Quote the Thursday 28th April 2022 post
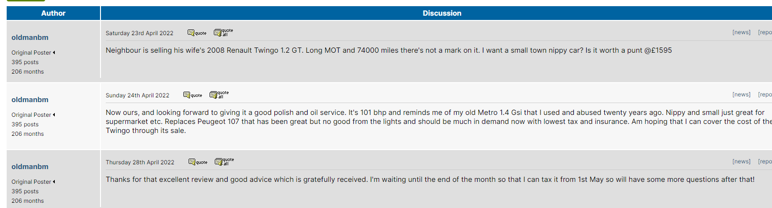 click(198, 162)
